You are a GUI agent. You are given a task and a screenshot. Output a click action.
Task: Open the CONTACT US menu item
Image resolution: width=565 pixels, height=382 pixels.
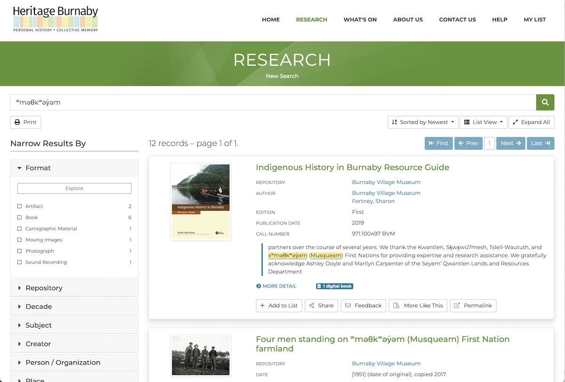[457, 20]
